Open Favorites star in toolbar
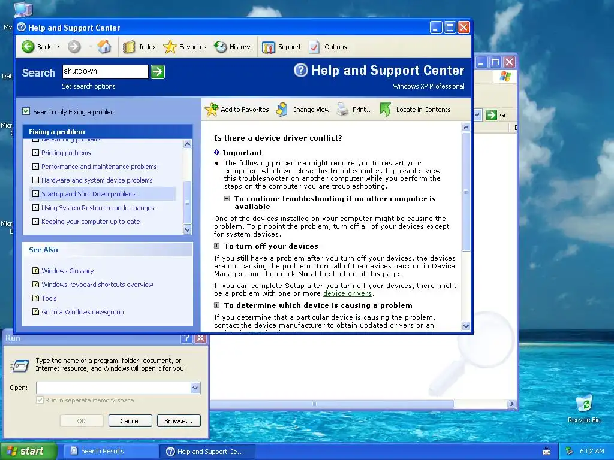Viewport: 614px width, 460px height. point(170,47)
